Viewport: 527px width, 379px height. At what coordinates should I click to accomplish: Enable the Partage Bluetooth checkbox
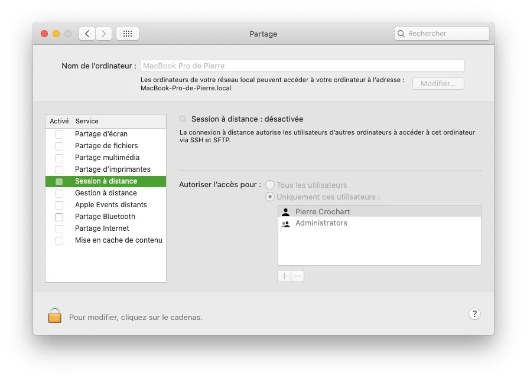click(59, 217)
